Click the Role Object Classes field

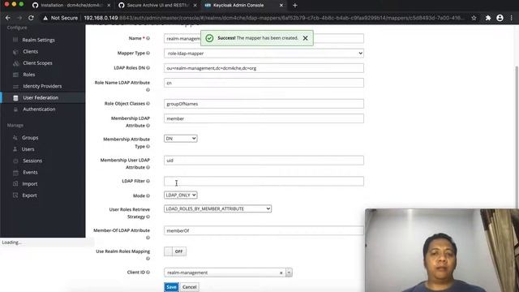264,104
